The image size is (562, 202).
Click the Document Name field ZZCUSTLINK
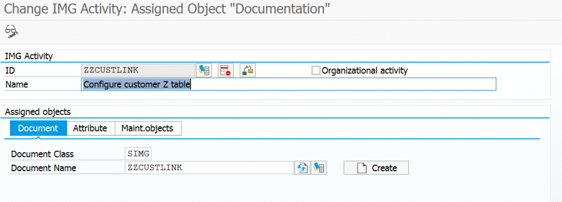pyautogui.click(x=209, y=167)
